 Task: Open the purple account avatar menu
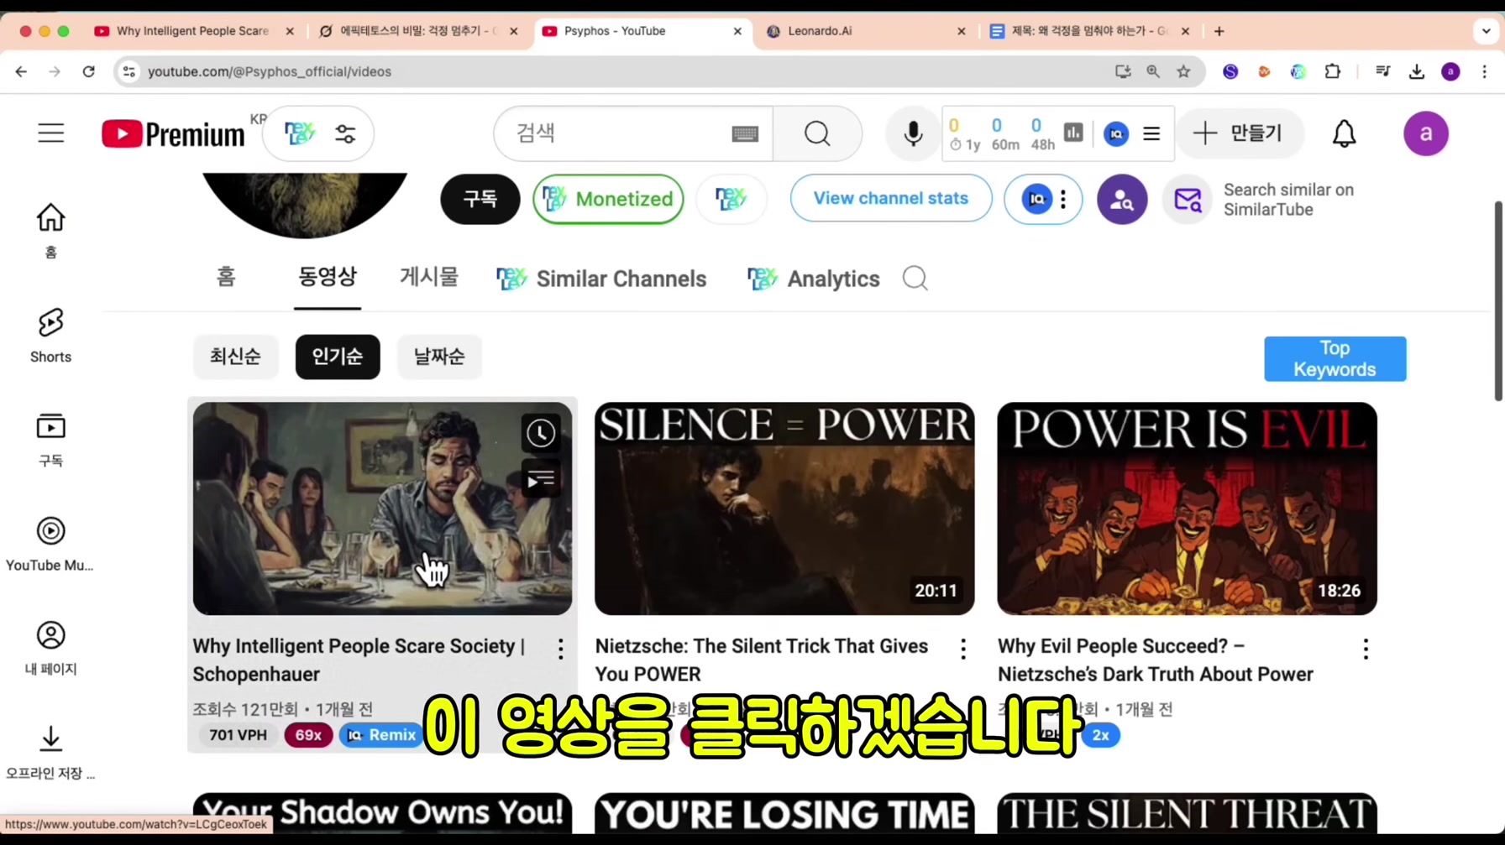click(1426, 133)
